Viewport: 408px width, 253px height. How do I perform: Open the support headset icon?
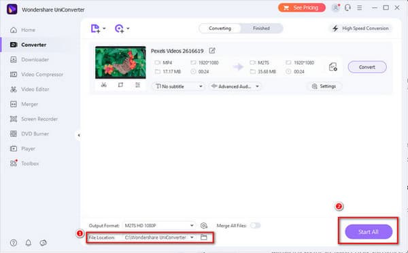(x=347, y=7)
